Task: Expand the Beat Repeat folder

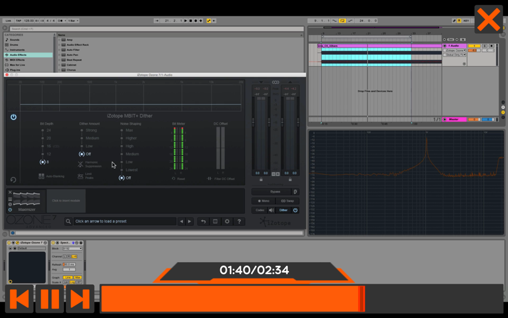Action: [x=59, y=60]
